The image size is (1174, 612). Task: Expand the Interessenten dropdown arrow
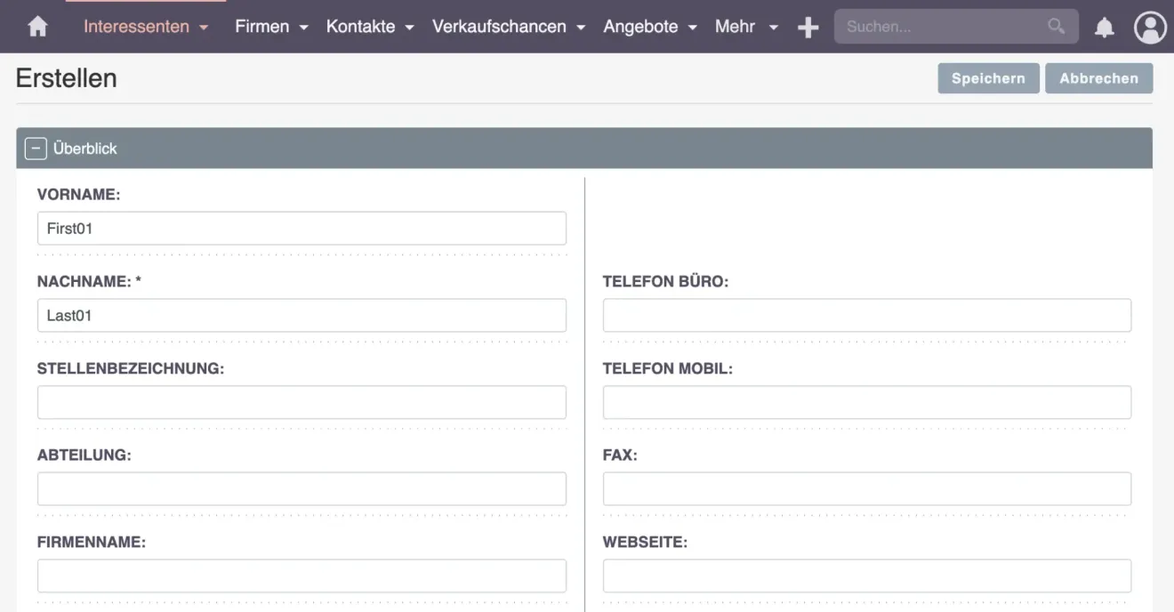205,28
